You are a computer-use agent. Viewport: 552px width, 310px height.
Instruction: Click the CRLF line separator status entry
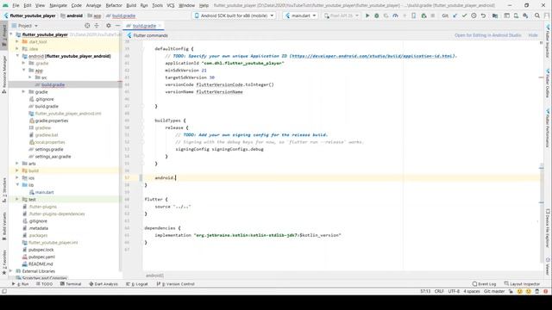[x=439, y=291]
